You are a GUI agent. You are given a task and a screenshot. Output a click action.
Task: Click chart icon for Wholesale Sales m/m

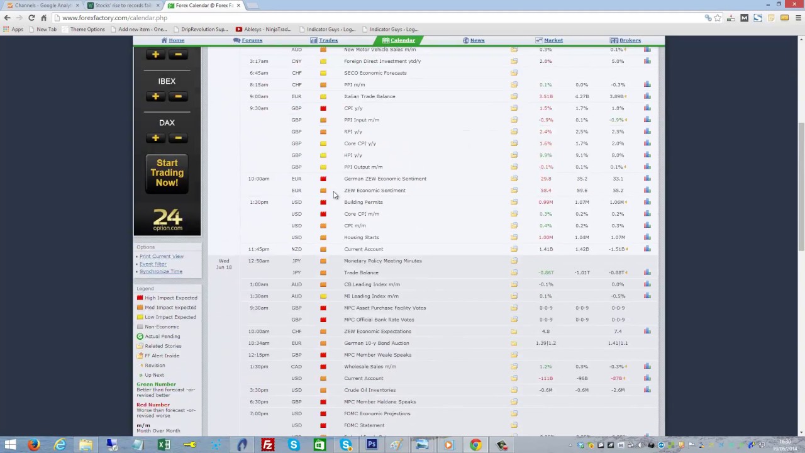(x=647, y=366)
